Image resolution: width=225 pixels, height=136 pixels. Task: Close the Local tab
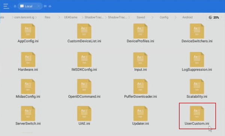39,6
